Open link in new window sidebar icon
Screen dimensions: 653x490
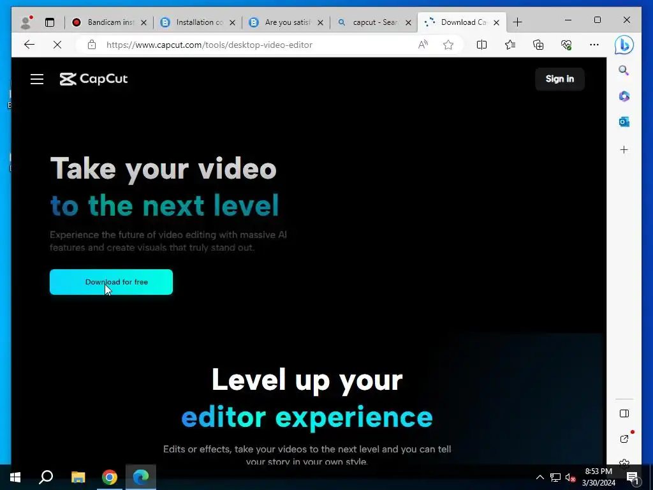pyautogui.click(x=624, y=439)
